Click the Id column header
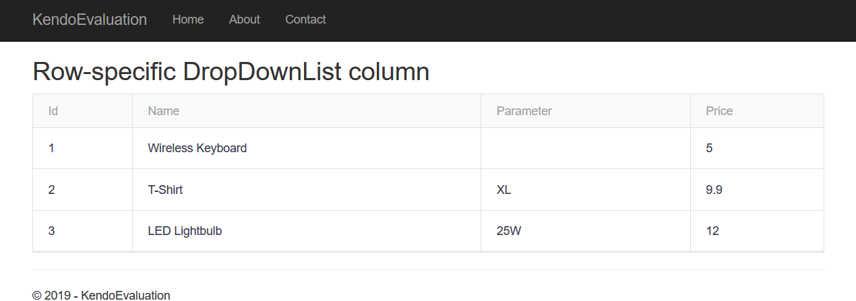Screen dimensions: 856x301 pos(53,111)
